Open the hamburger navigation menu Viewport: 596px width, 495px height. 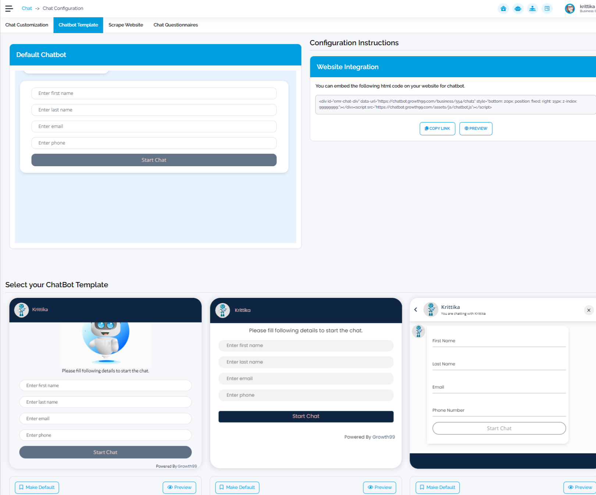tap(9, 8)
